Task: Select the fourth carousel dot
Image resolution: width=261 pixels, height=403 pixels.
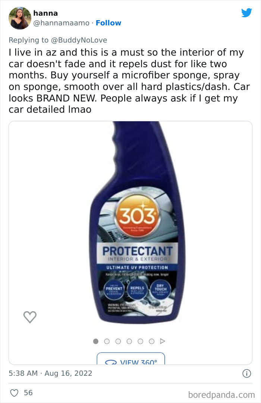Action: tap(129, 341)
